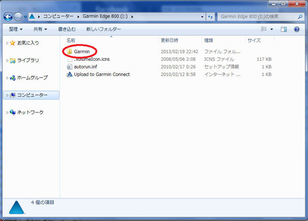The image size is (308, 221).
Task: Click the date 2013/02/19 22:42
Action: 179,51
